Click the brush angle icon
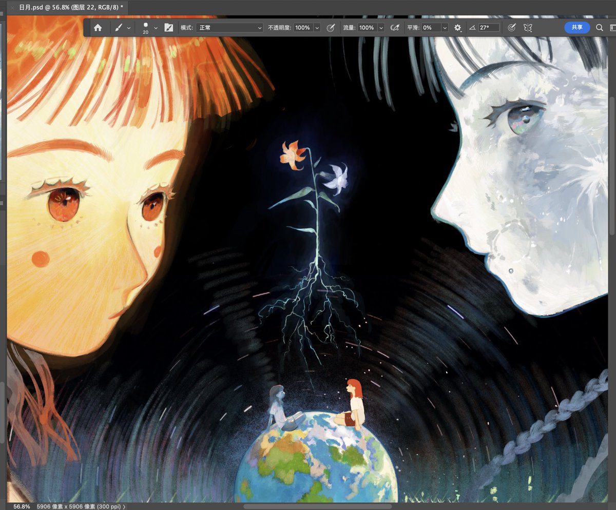Viewport: 616px width, 510px height. 472,28
